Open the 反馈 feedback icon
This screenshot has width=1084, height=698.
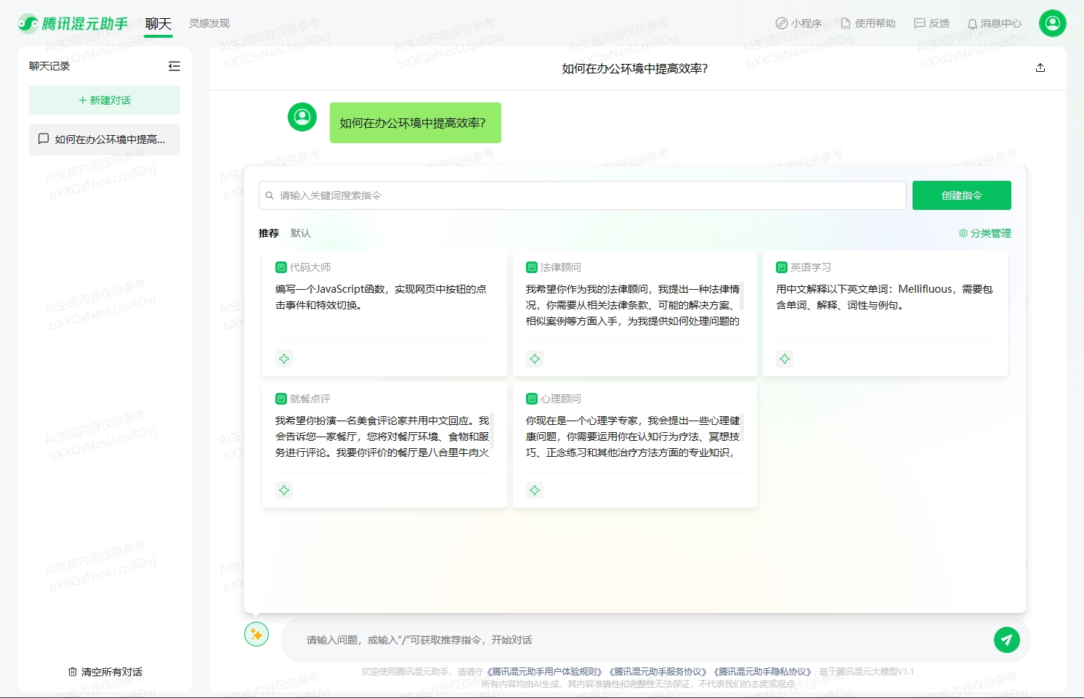[x=920, y=23]
